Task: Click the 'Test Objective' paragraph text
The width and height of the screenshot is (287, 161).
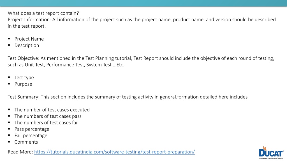Action: click(141, 61)
